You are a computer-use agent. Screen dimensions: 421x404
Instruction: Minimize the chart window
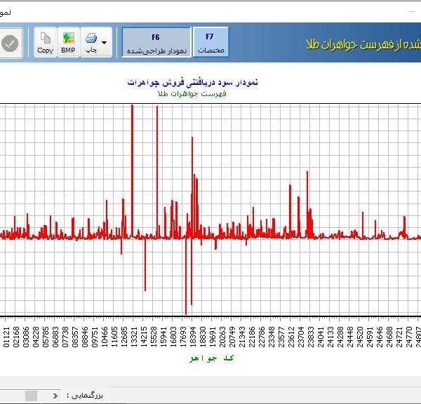point(412,12)
